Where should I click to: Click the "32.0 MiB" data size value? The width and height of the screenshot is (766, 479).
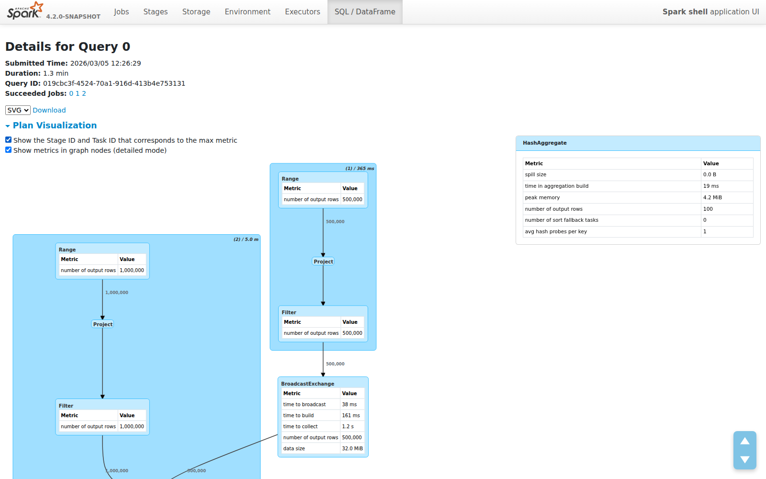tap(352, 448)
